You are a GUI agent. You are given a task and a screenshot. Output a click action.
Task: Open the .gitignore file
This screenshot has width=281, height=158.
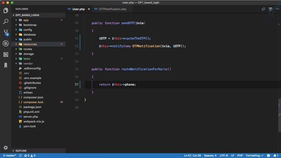point(39,88)
